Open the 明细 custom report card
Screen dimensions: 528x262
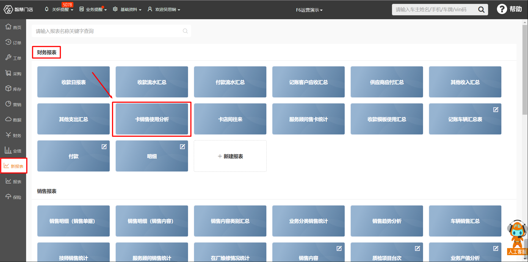point(152,156)
